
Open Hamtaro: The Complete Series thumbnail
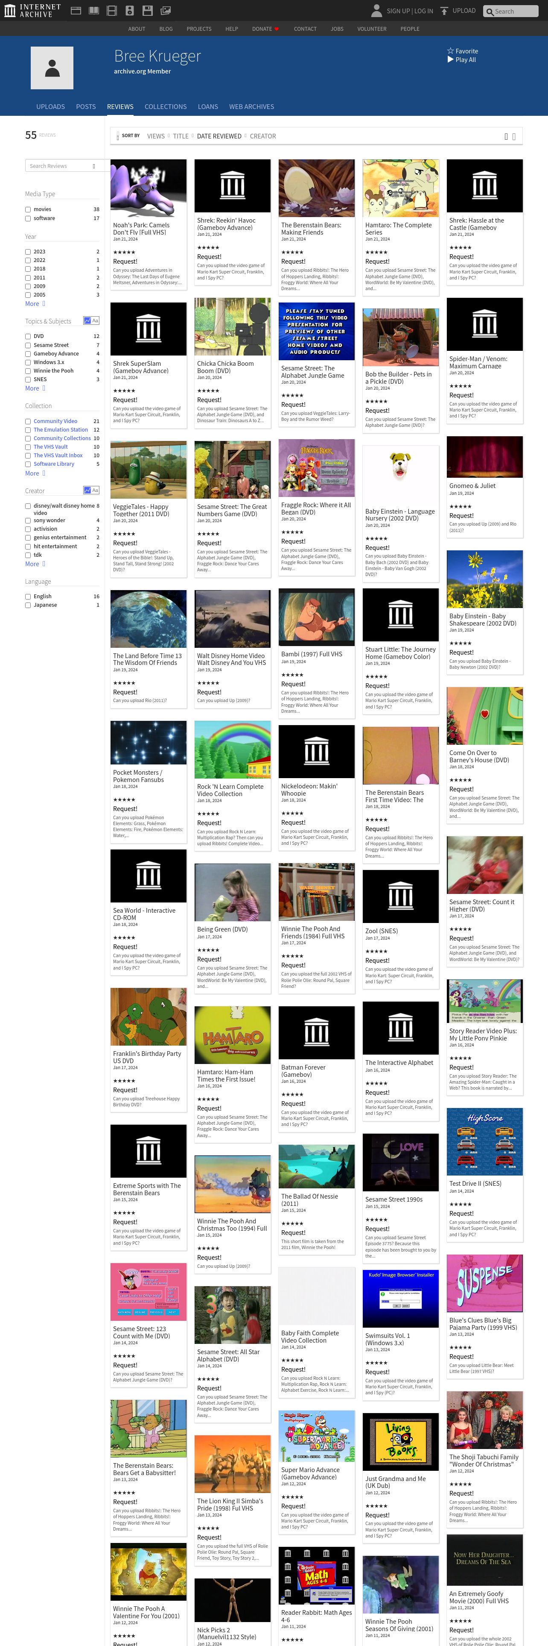(401, 188)
